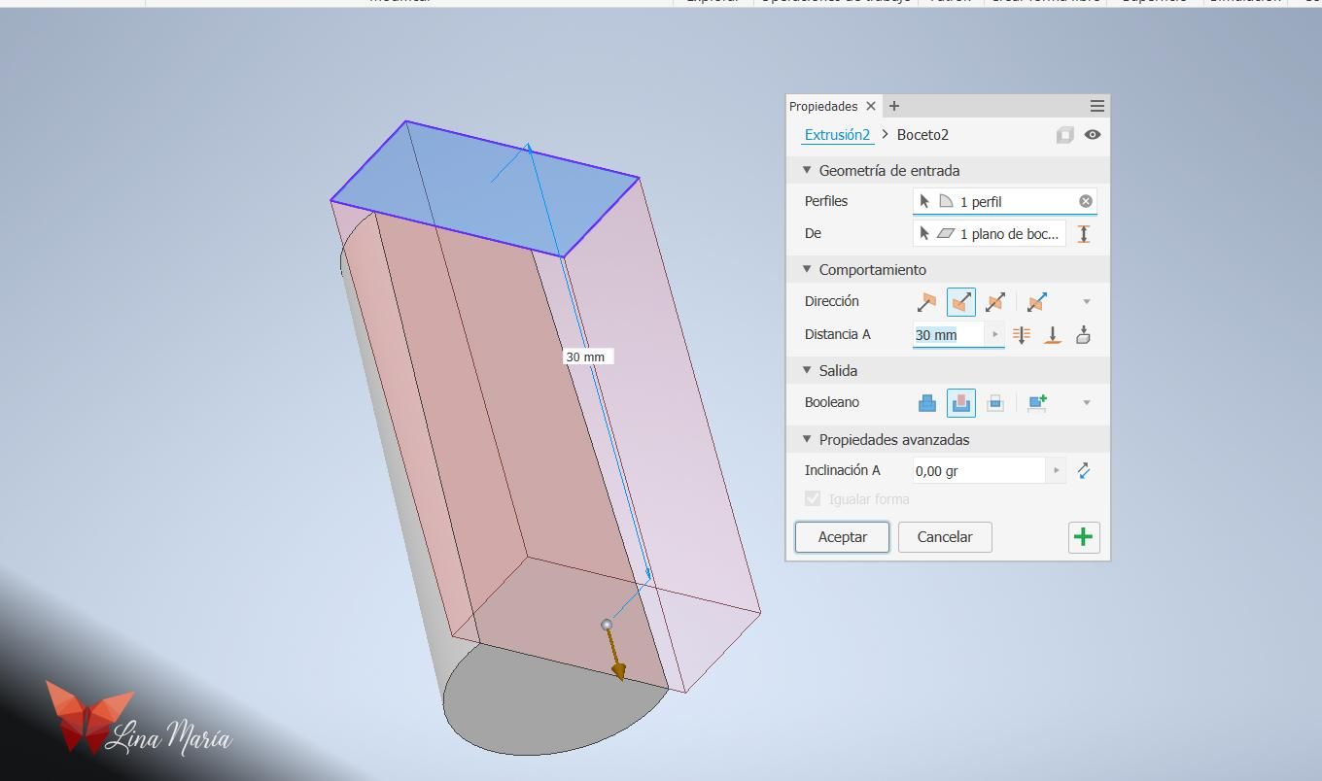Image resolution: width=1322 pixels, height=781 pixels.
Task: Collapse the Comportamiento section
Action: coord(807,270)
